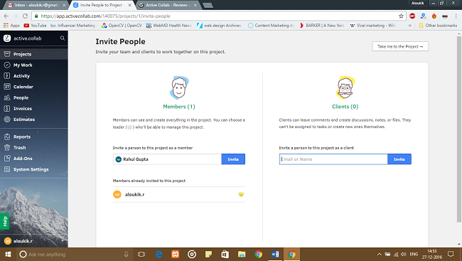The image size is (462, 261).
Task: Open the Activity page
Action: 34,76
